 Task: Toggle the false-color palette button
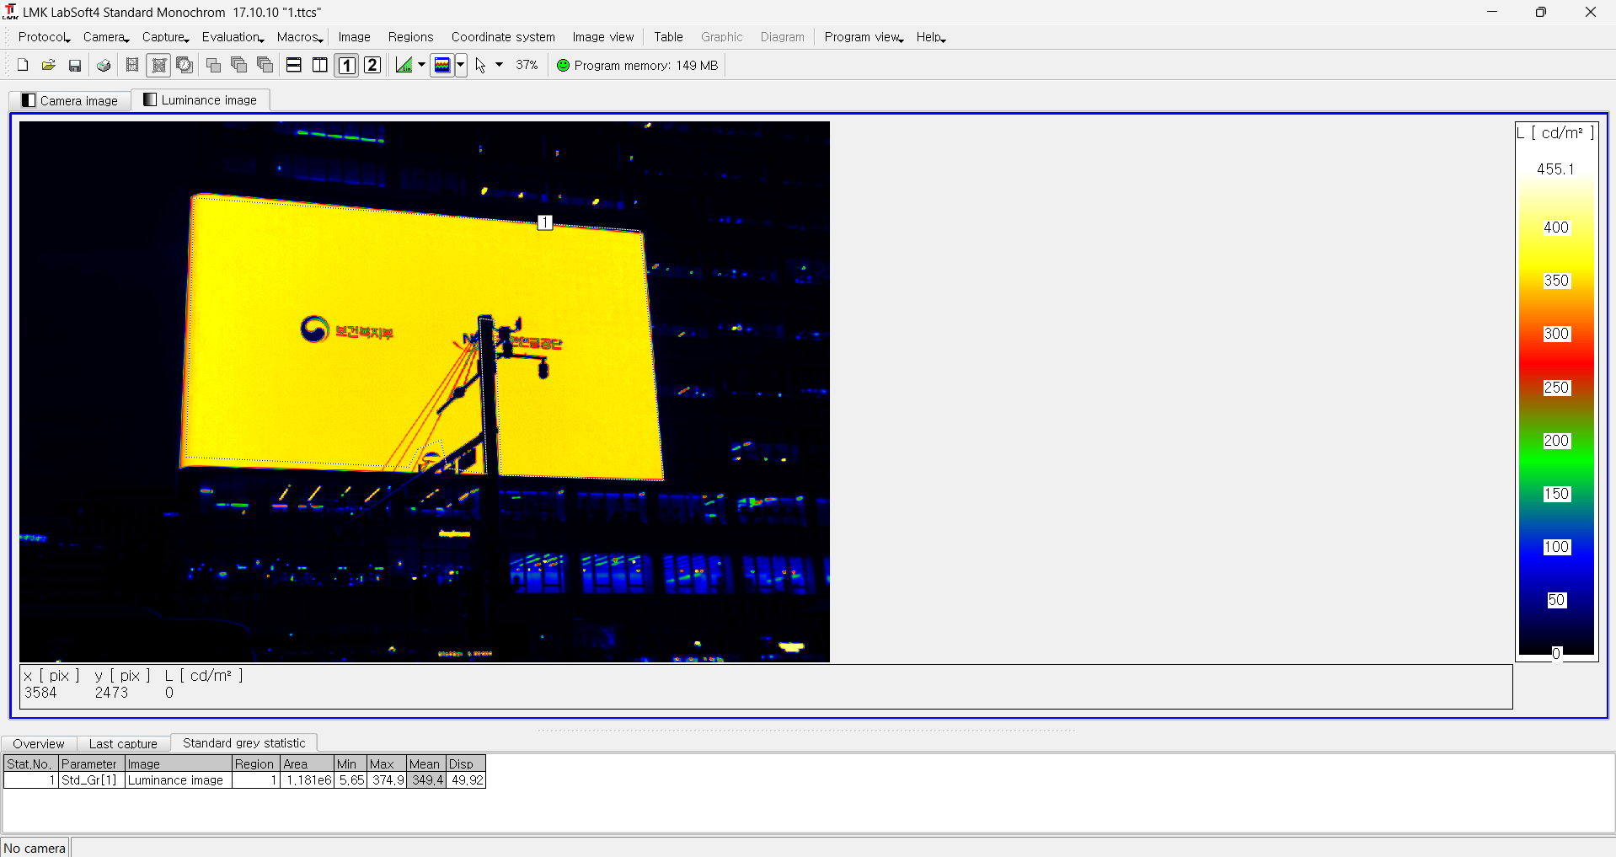coord(442,66)
